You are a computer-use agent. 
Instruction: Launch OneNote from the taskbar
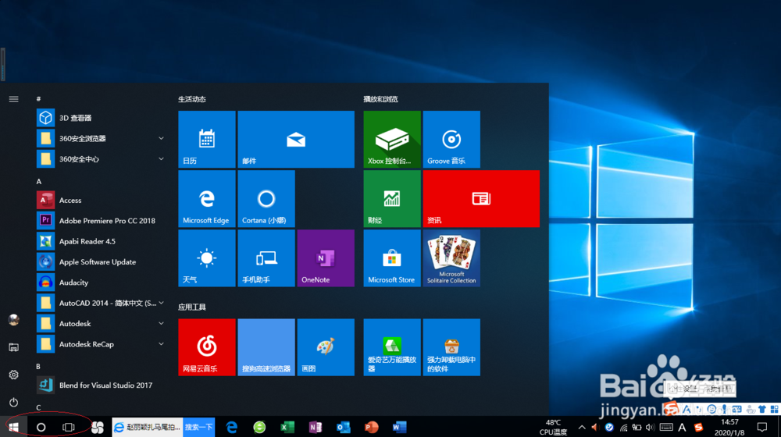pos(316,427)
